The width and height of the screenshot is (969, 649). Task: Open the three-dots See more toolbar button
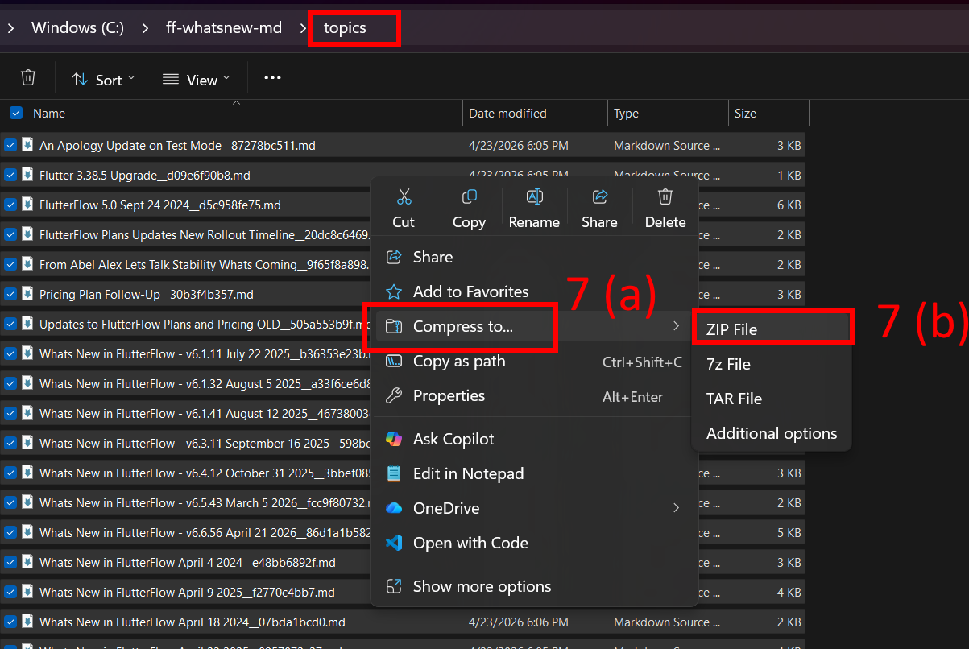[272, 78]
